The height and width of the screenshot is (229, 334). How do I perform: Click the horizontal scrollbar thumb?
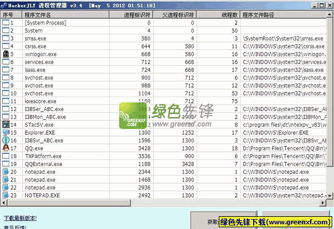pyautogui.click(x=69, y=203)
